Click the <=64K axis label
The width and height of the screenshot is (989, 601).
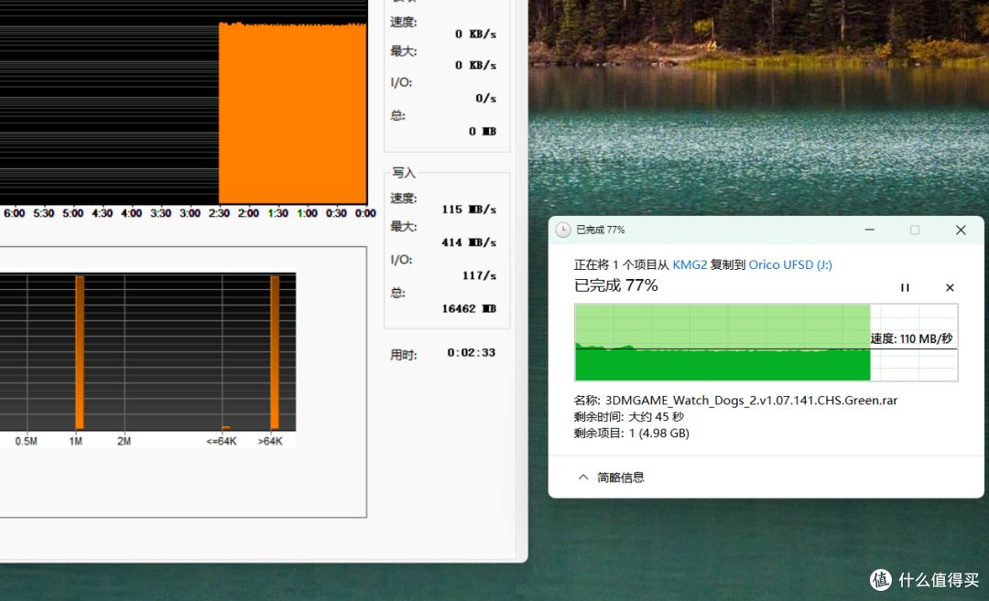pyautogui.click(x=222, y=441)
